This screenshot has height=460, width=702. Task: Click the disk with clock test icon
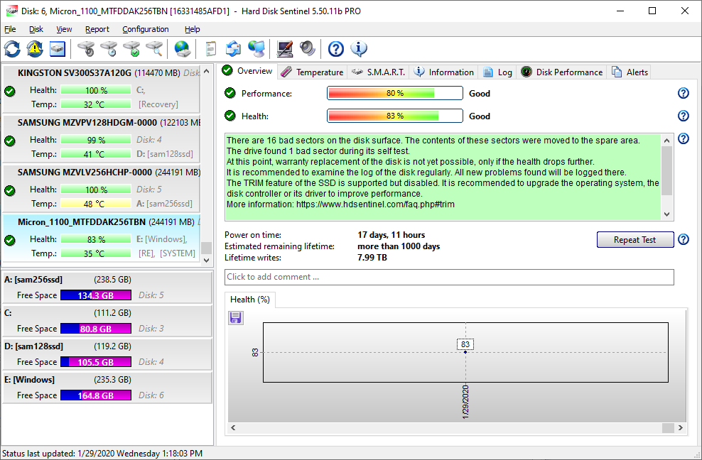point(109,49)
